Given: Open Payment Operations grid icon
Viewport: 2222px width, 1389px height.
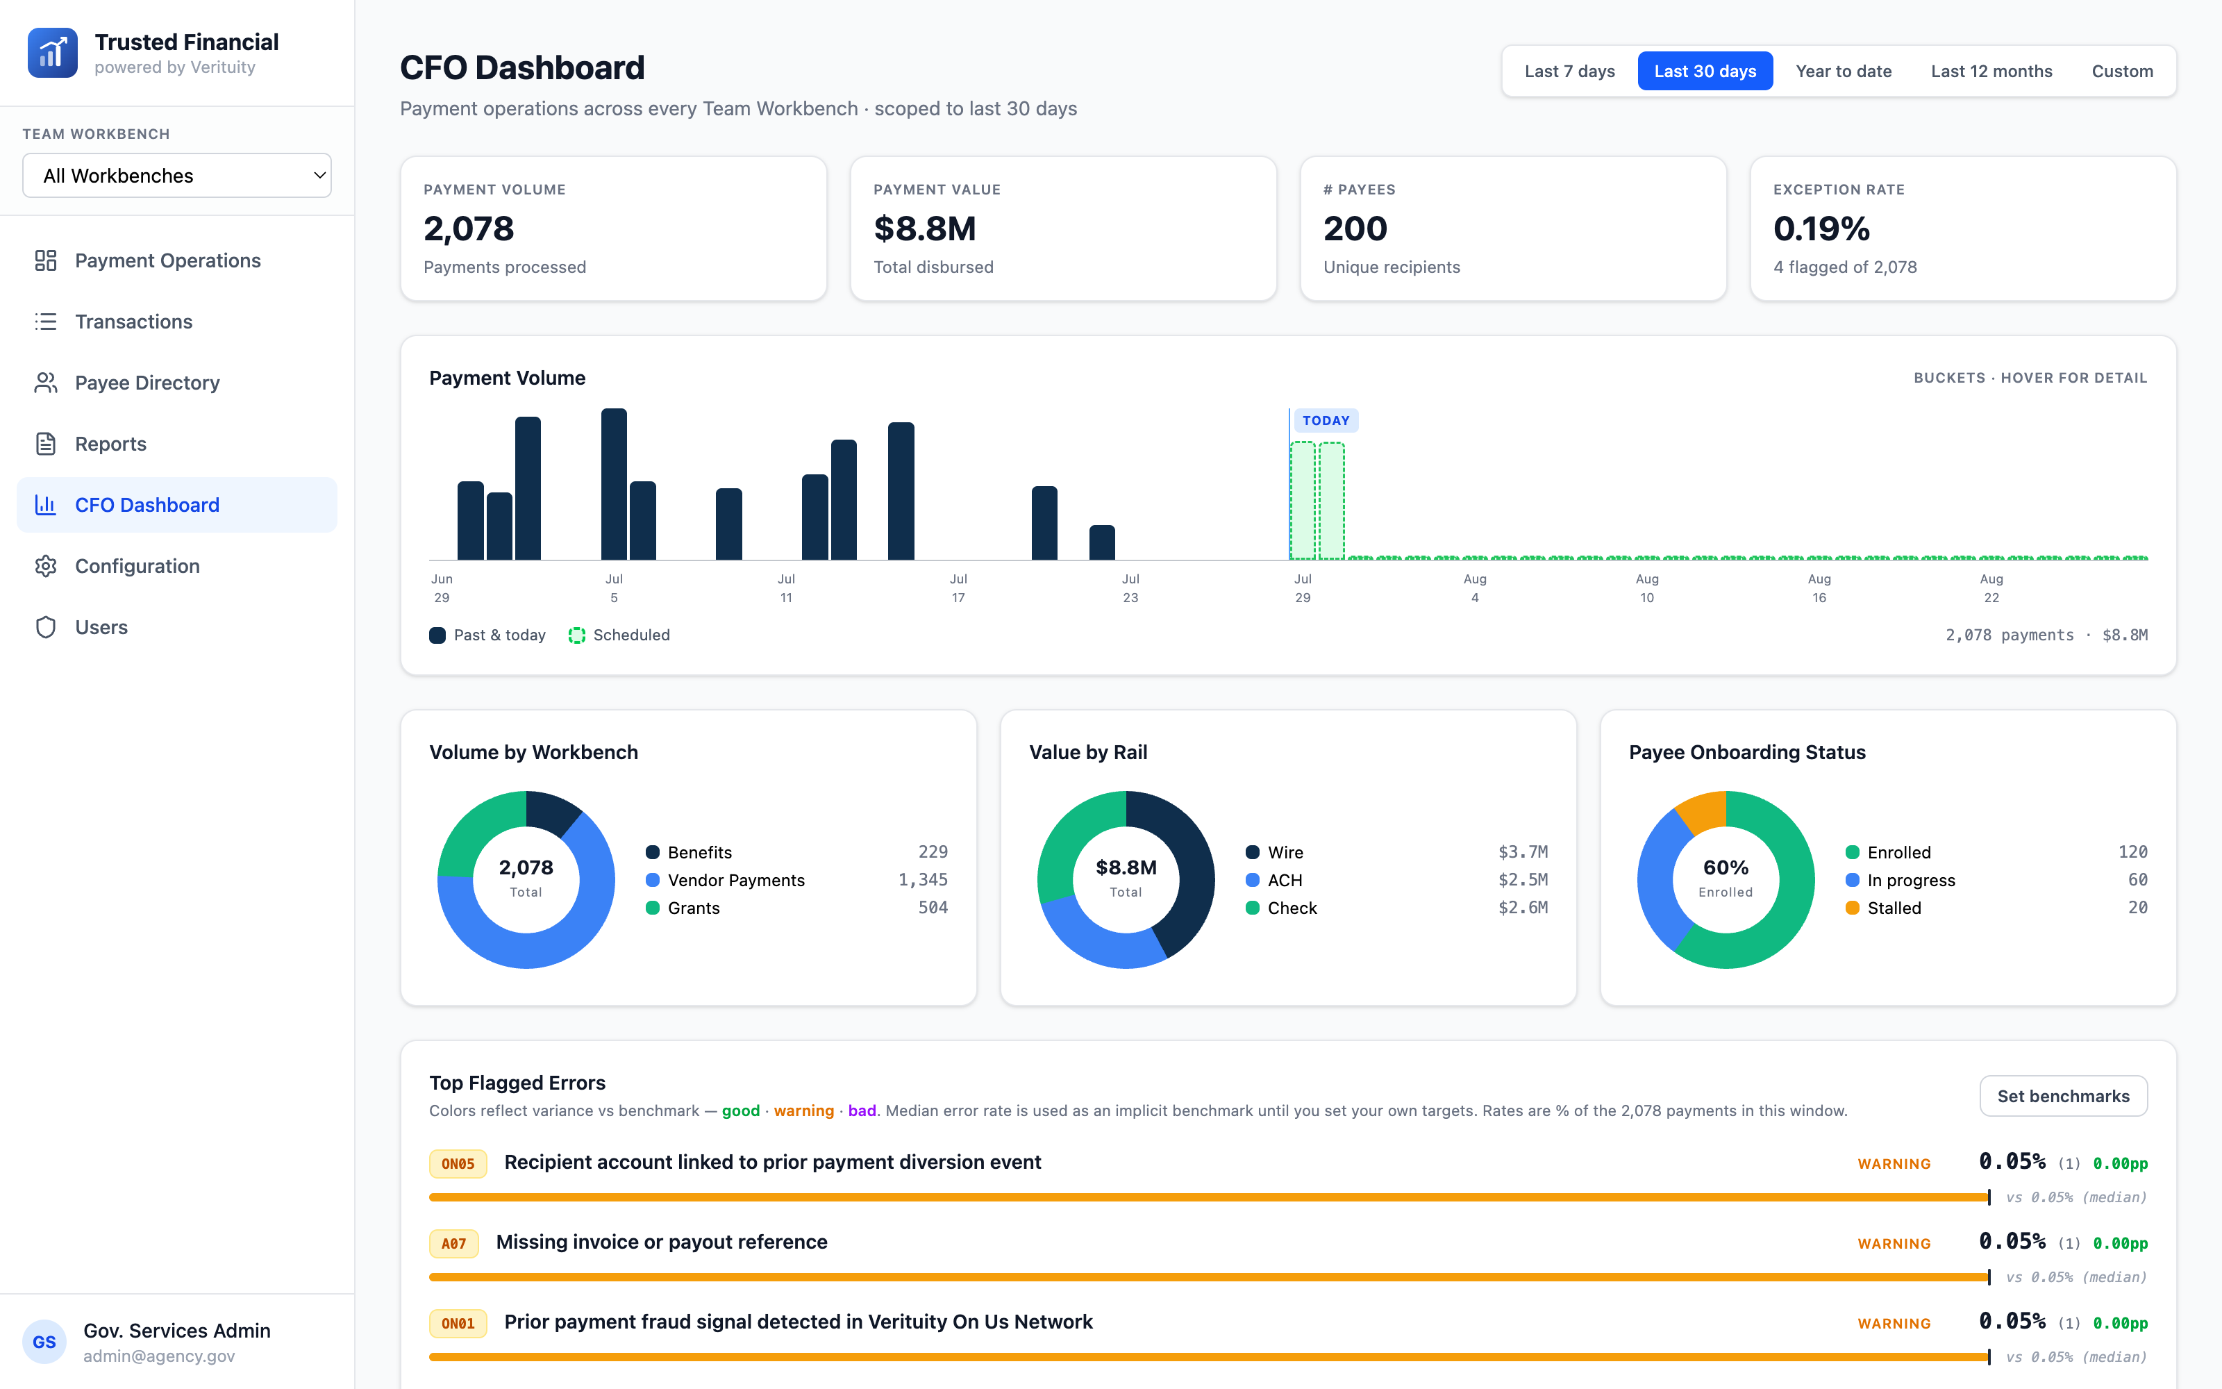Looking at the screenshot, I should (x=46, y=261).
